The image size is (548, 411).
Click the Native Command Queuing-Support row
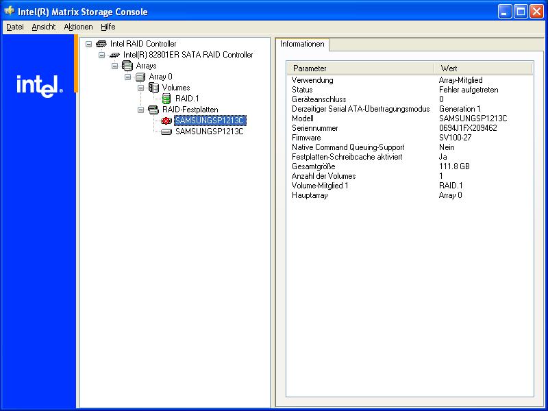coord(410,147)
